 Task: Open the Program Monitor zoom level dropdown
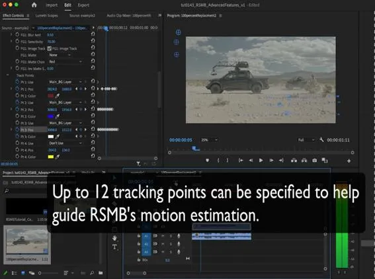coord(209,140)
